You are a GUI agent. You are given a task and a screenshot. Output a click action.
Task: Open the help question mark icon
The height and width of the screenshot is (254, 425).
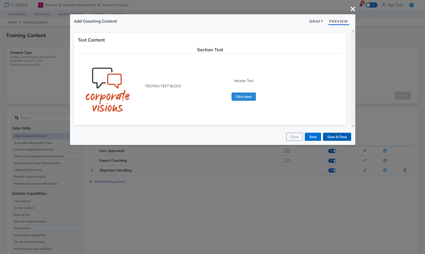coord(412,5)
